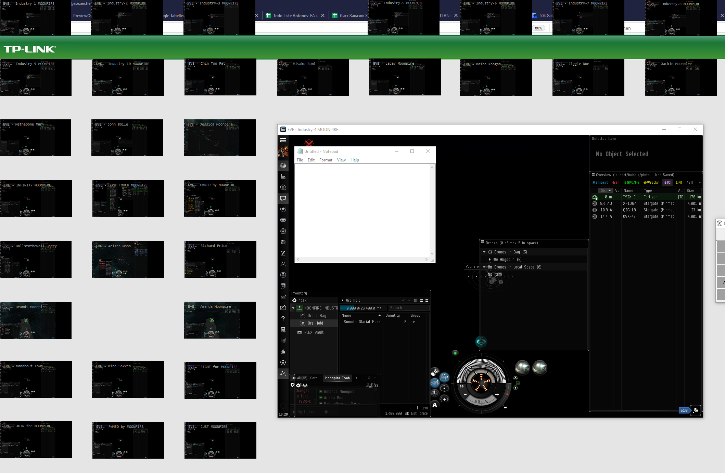Expand the Hobgoblin (5) drone folder
The image size is (725, 473).
tap(489, 260)
